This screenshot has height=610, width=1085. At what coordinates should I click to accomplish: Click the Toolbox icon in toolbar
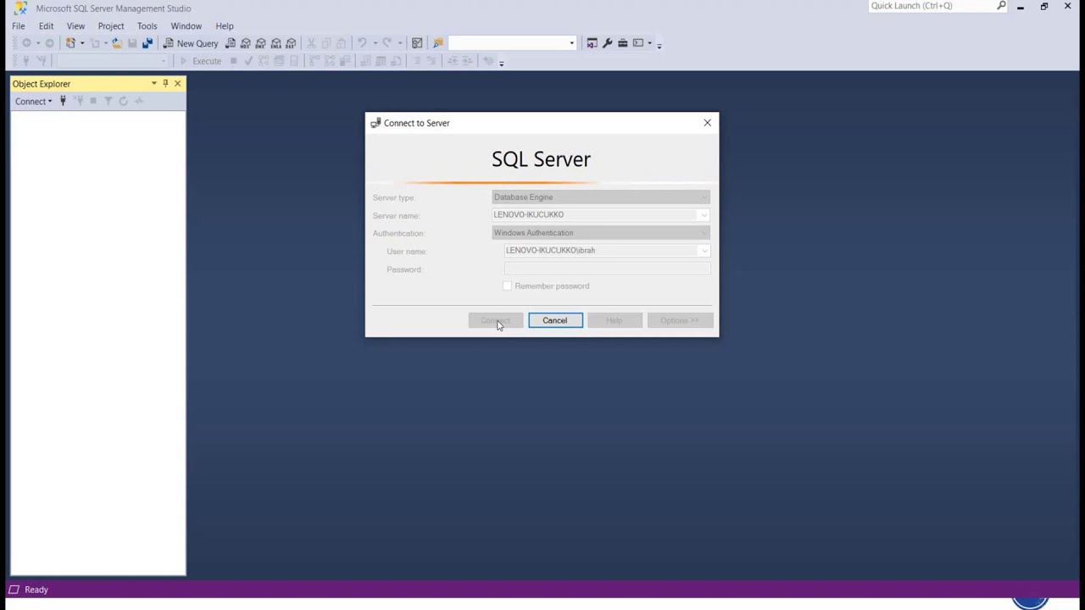click(622, 43)
